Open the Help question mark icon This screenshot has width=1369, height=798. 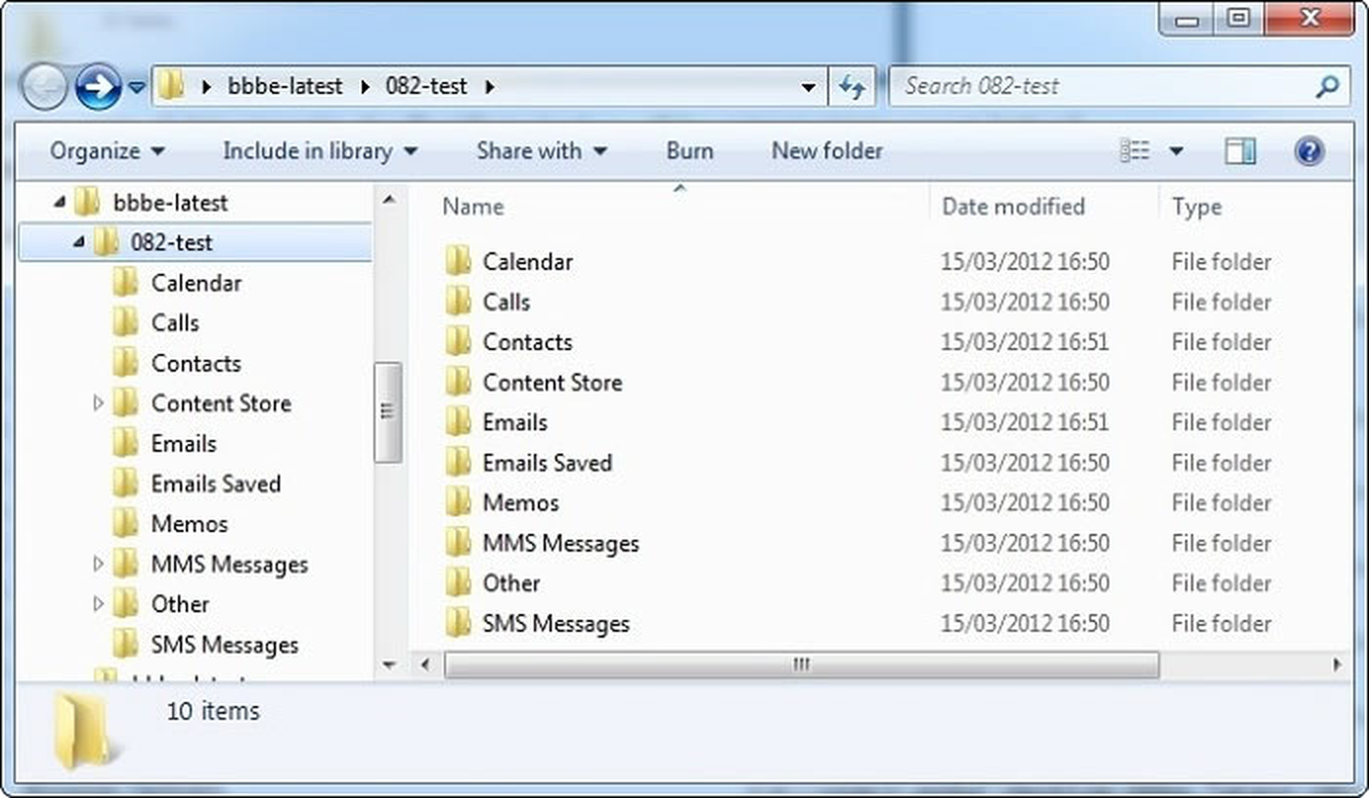1308,151
